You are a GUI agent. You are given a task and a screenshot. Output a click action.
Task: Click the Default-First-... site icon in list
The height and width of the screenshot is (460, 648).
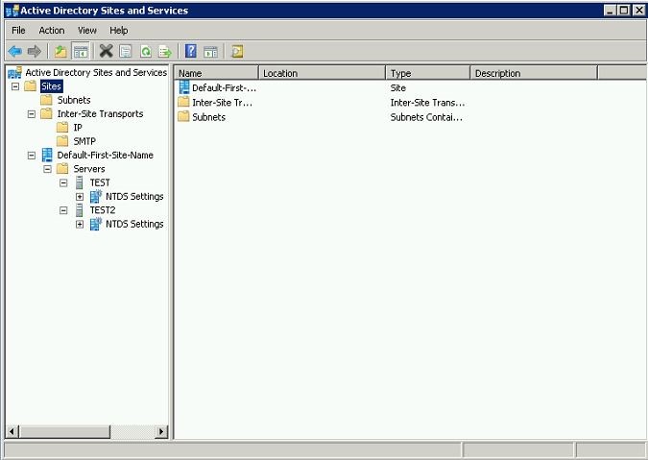coord(184,87)
